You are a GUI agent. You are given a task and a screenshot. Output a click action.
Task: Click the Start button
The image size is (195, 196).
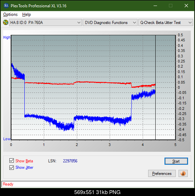click(176, 161)
